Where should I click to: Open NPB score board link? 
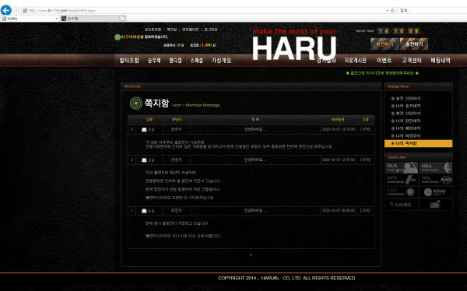coord(402,180)
